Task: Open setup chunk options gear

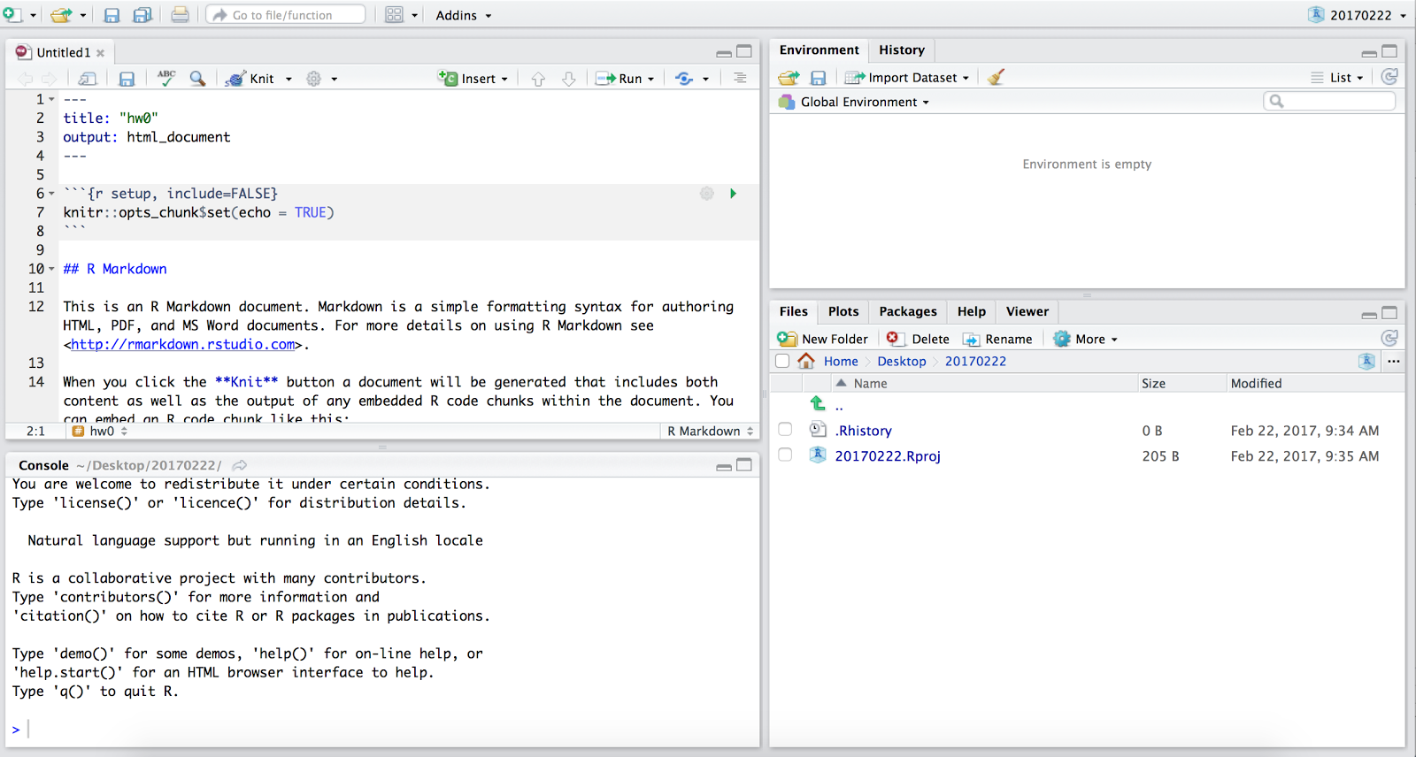Action: pos(706,194)
